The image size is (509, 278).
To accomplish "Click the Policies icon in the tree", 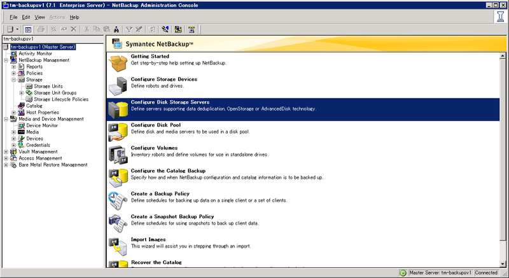I will [21, 73].
